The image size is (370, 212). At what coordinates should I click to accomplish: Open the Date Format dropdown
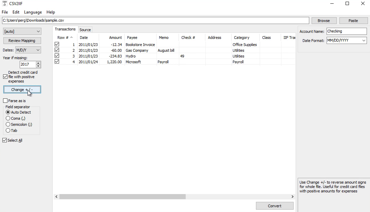(347, 41)
